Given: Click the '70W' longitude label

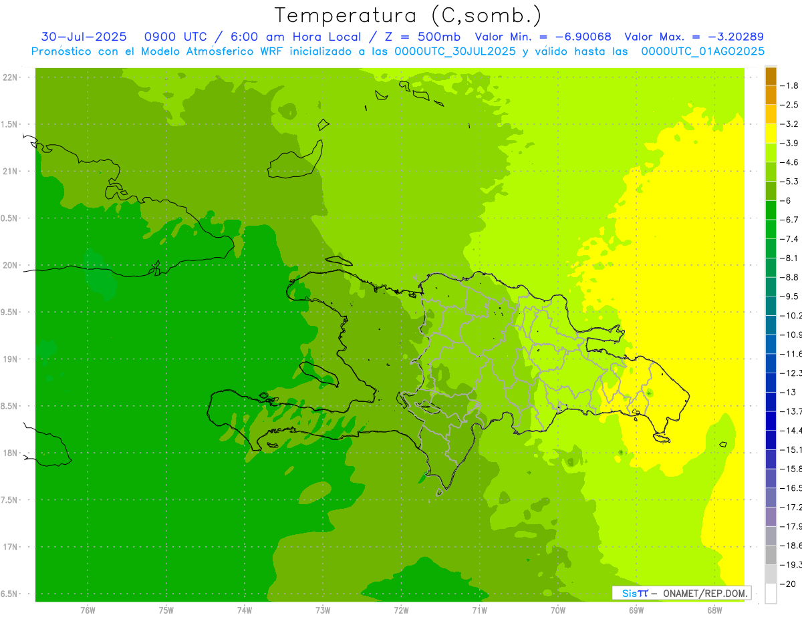Looking at the screenshot, I should (x=558, y=610).
